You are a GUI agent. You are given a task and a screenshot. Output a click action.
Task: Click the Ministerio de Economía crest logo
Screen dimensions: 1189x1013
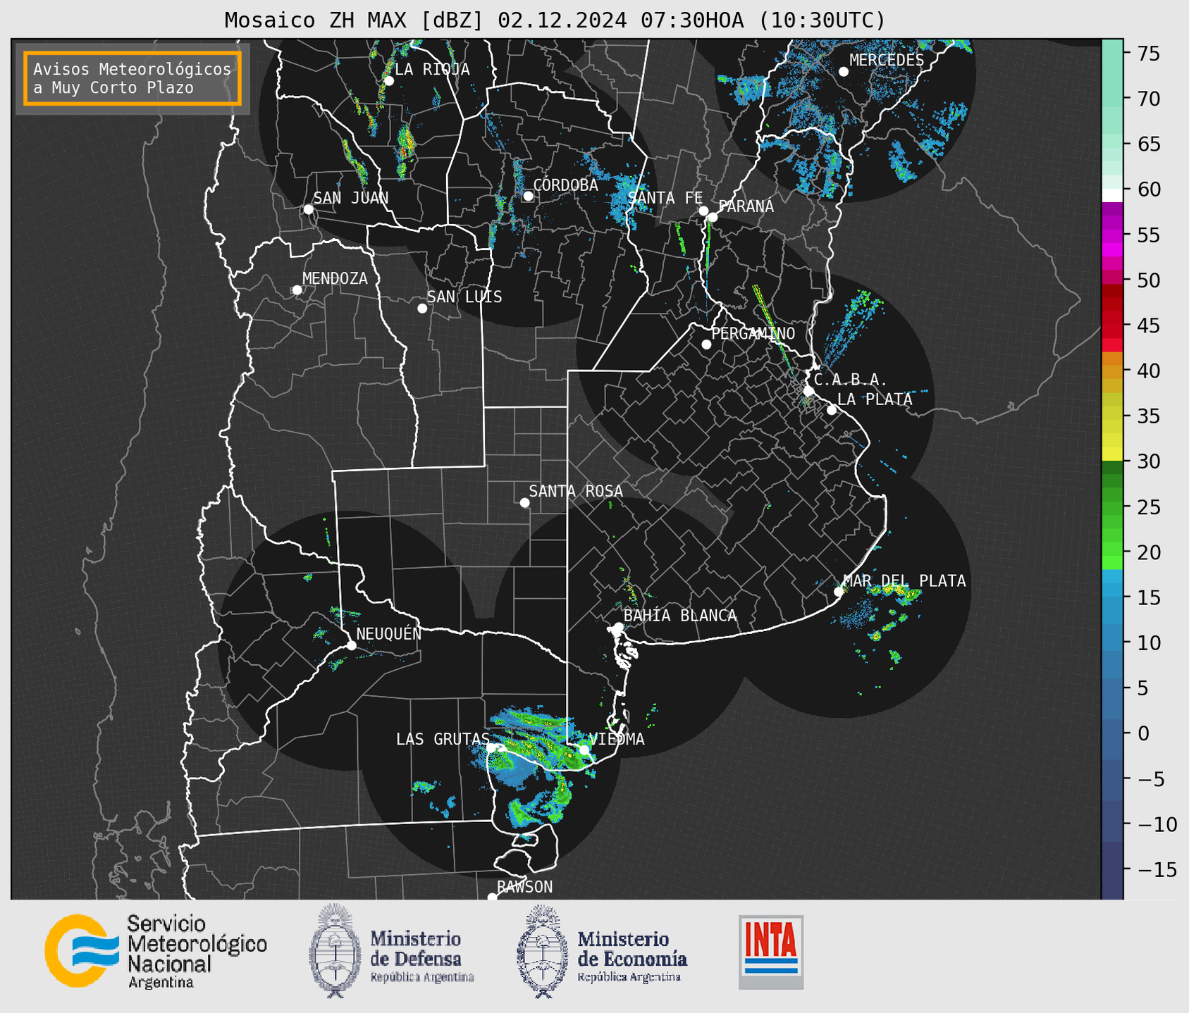click(542, 951)
